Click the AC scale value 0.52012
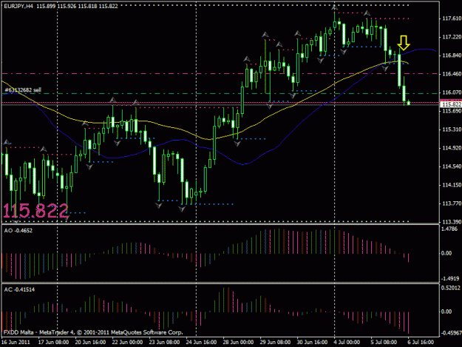Screen dimensions: 462x347 tap(451, 288)
